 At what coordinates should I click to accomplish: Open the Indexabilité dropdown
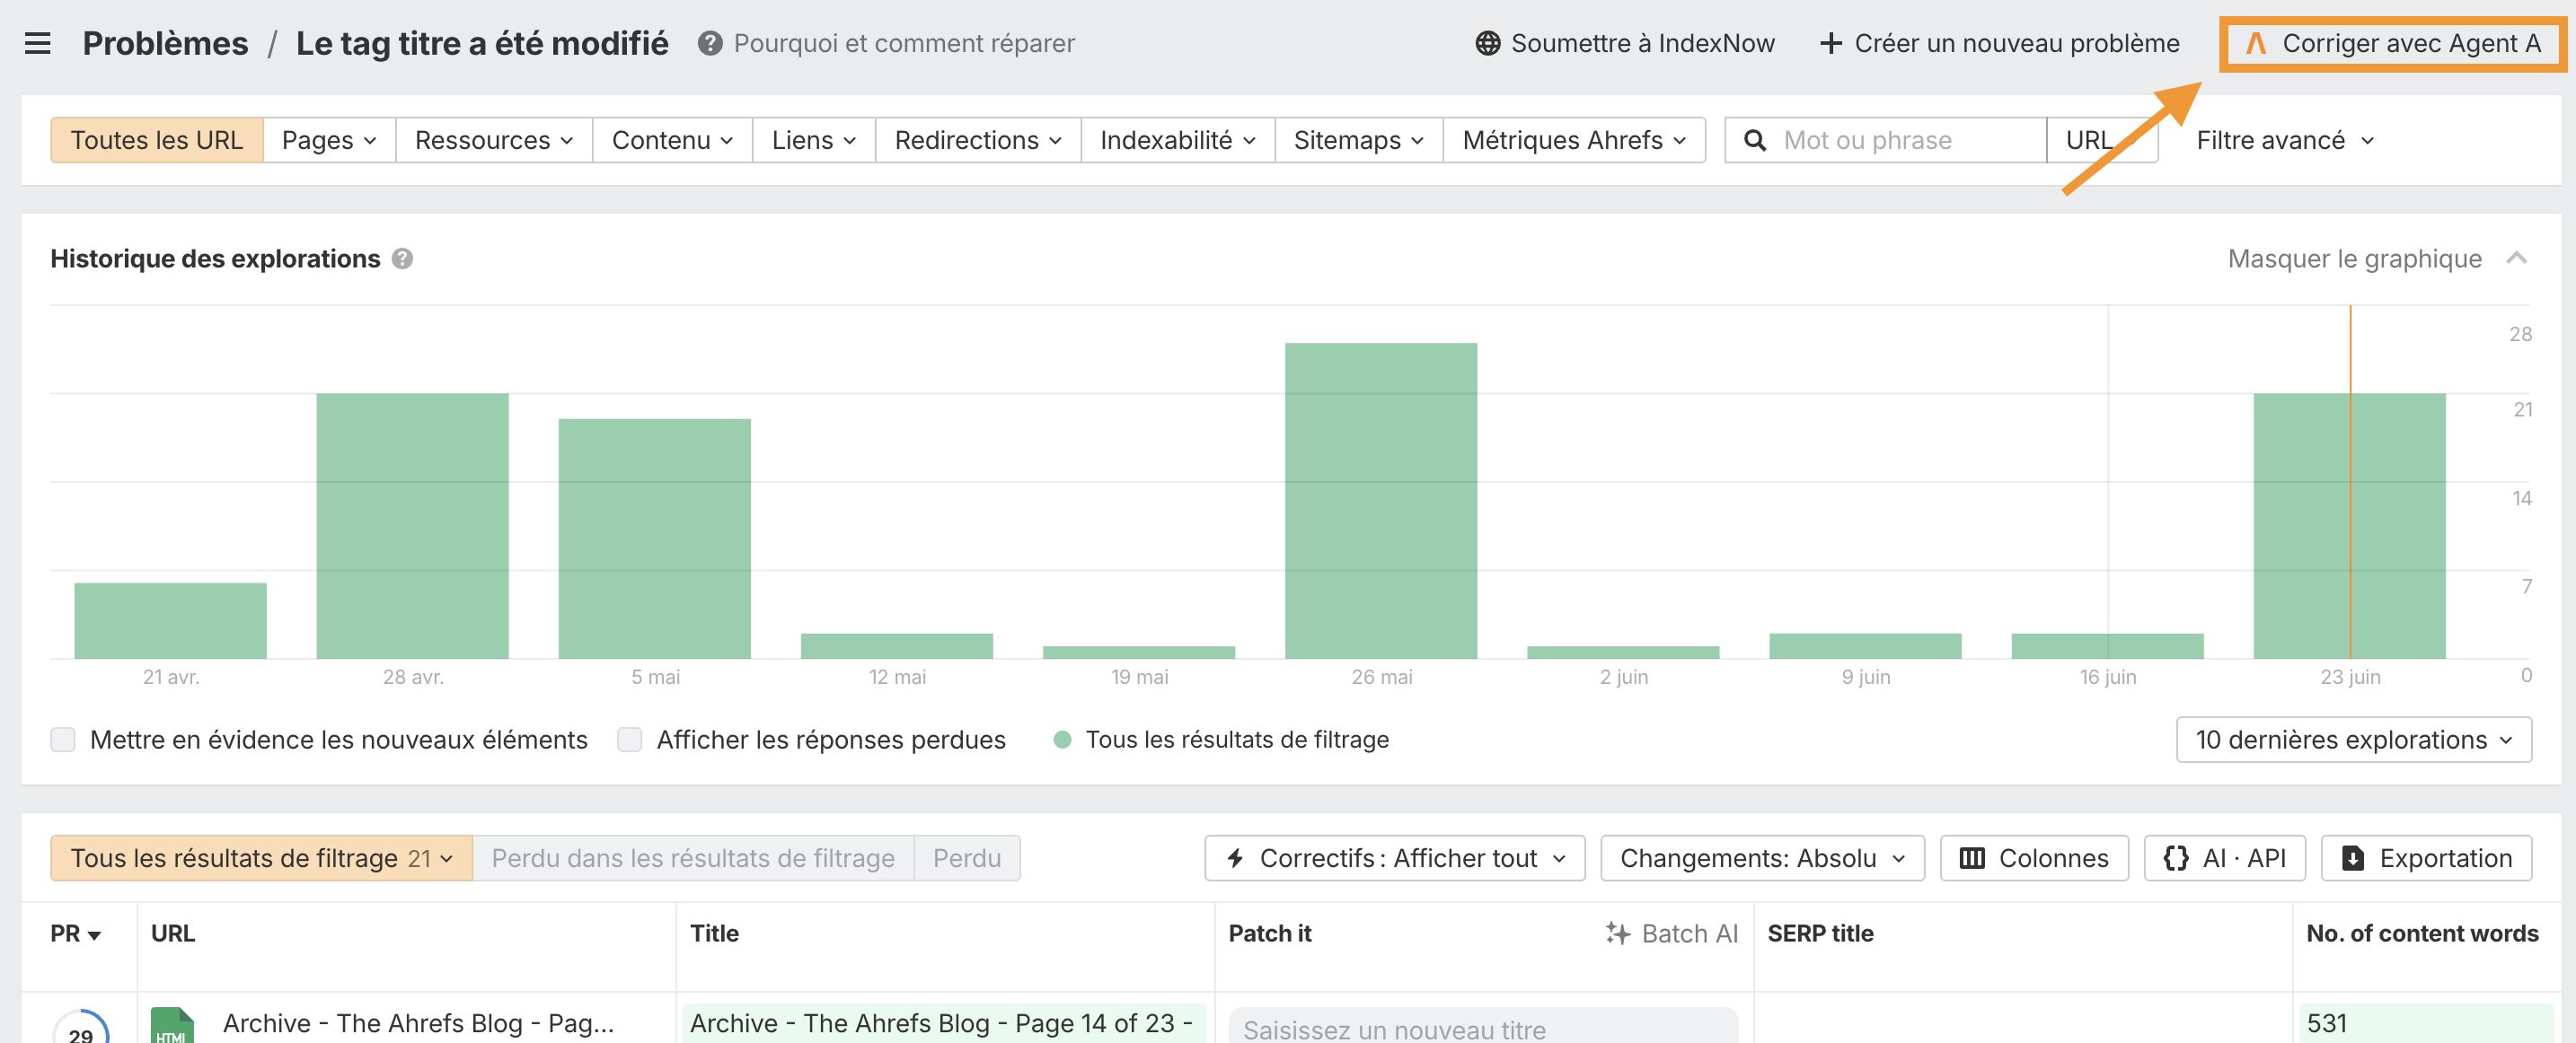pyautogui.click(x=1178, y=140)
